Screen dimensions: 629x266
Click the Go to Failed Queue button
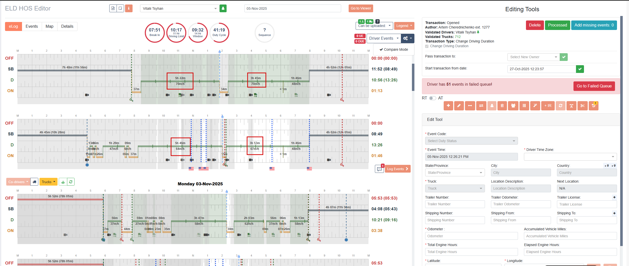coord(594,86)
